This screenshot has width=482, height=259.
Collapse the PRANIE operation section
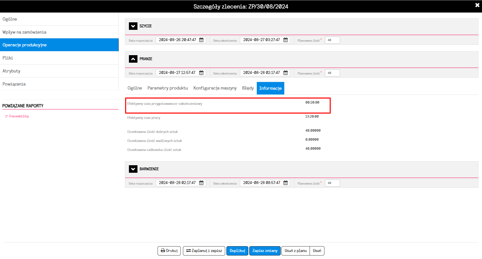click(x=133, y=59)
